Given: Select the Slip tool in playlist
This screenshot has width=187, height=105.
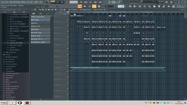Looking at the screenshot, I should coord(52,10).
